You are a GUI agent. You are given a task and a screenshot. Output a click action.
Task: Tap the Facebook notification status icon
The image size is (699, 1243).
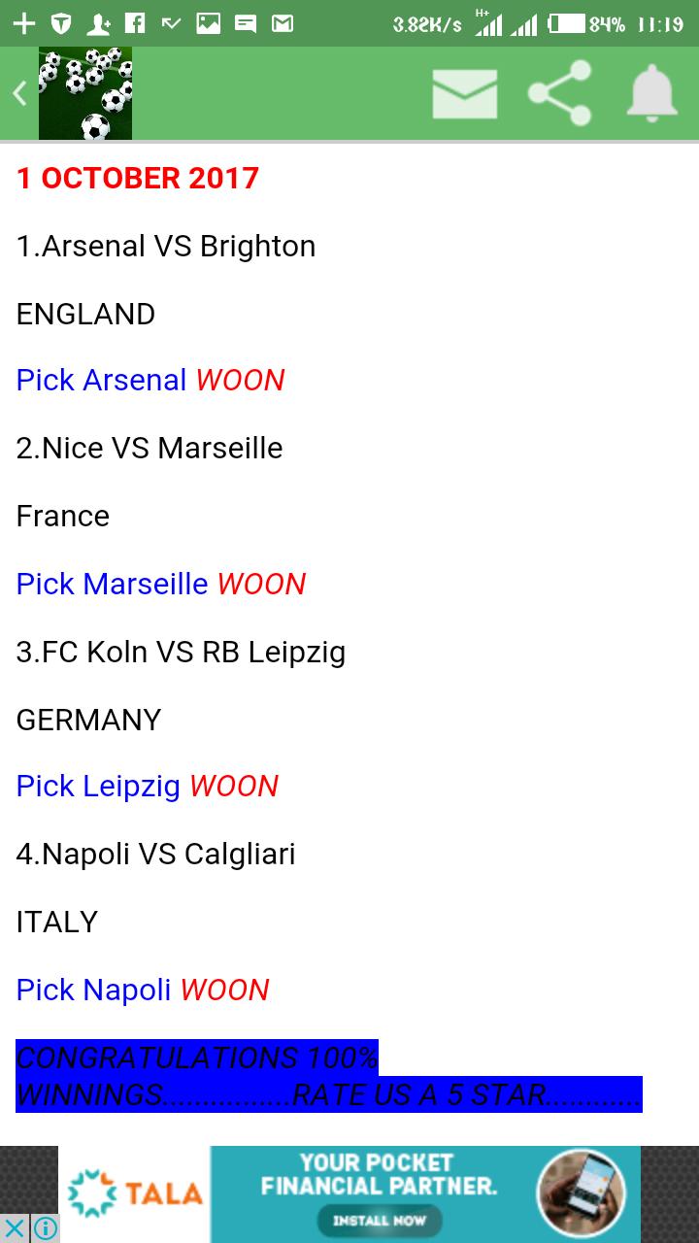[135, 23]
